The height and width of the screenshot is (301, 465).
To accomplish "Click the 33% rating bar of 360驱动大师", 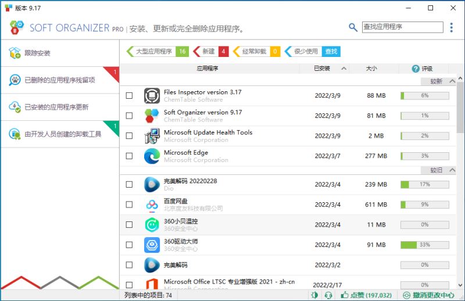I will coord(425,245).
